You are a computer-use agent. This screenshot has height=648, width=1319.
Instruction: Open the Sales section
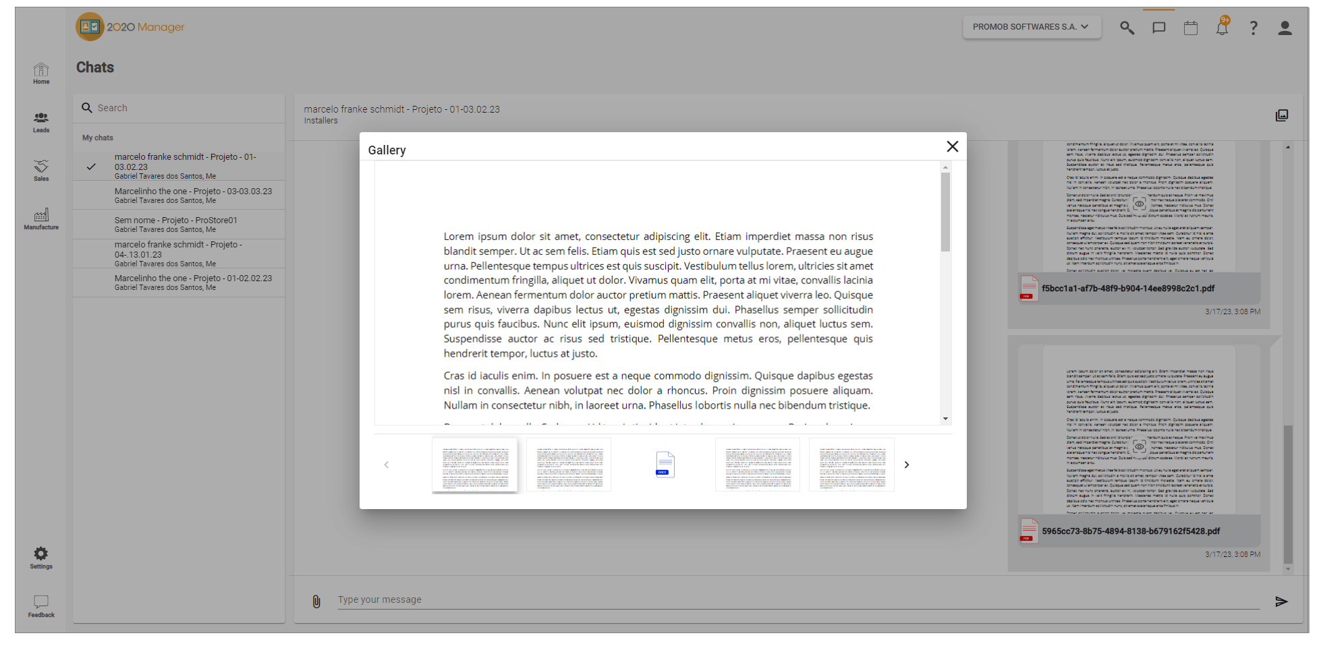[41, 171]
